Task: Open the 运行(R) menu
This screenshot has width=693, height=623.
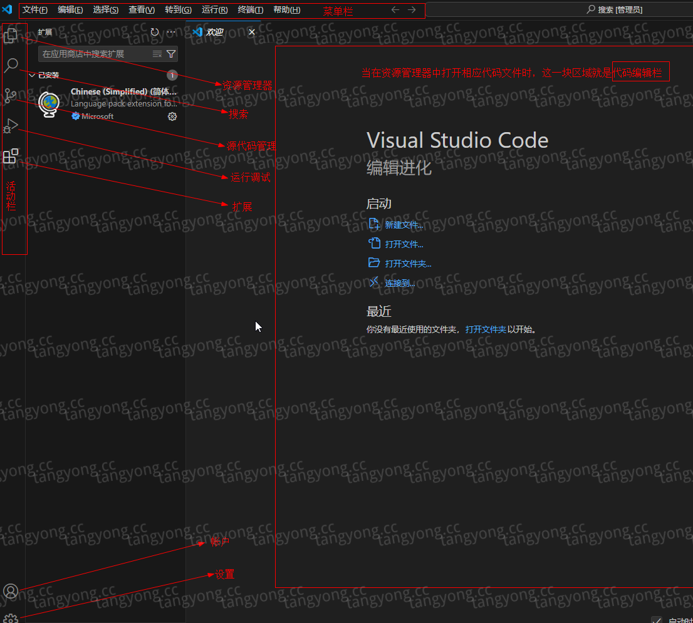Action: pos(214,10)
